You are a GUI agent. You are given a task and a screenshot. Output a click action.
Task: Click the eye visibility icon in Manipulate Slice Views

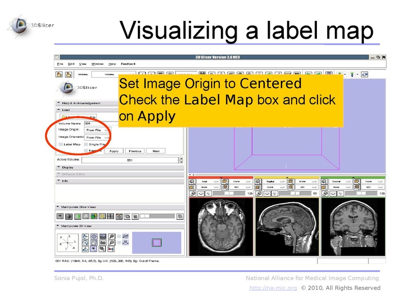click(x=60, y=216)
